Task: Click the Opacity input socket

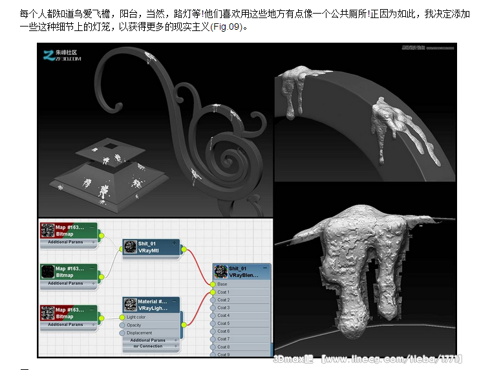Action: pyautogui.click(x=122, y=325)
